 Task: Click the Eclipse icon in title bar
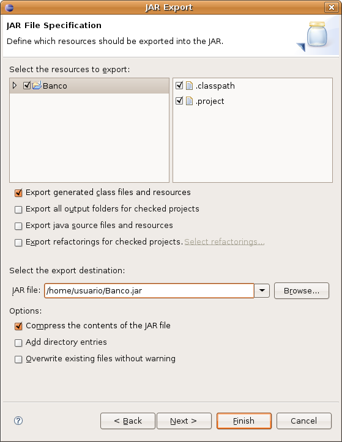[9, 7]
